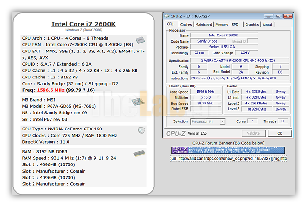This screenshot has width=307, height=207.
Task: Click the Windows 7 (Build 7600) subtitle
Action: click(x=84, y=30)
